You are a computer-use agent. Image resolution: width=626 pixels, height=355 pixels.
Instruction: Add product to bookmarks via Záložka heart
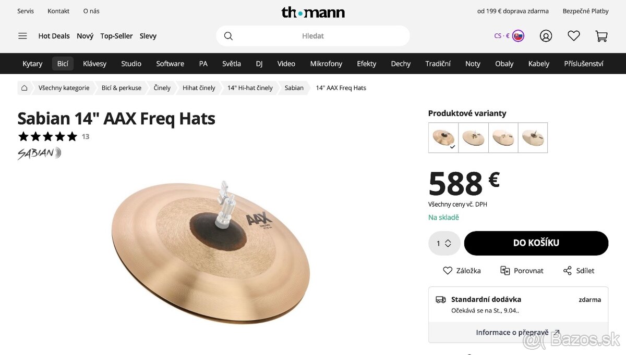(461, 270)
